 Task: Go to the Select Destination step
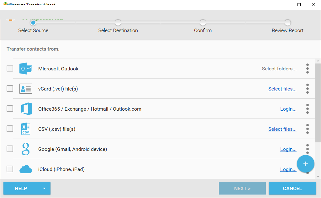pyautogui.click(x=118, y=23)
